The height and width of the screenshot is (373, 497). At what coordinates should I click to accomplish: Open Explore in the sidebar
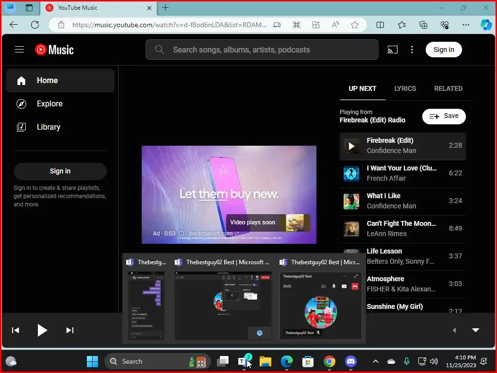(60, 104)
